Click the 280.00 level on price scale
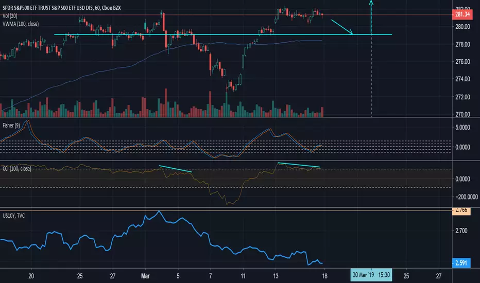This screenshot has height=283, width=480. 462,27
